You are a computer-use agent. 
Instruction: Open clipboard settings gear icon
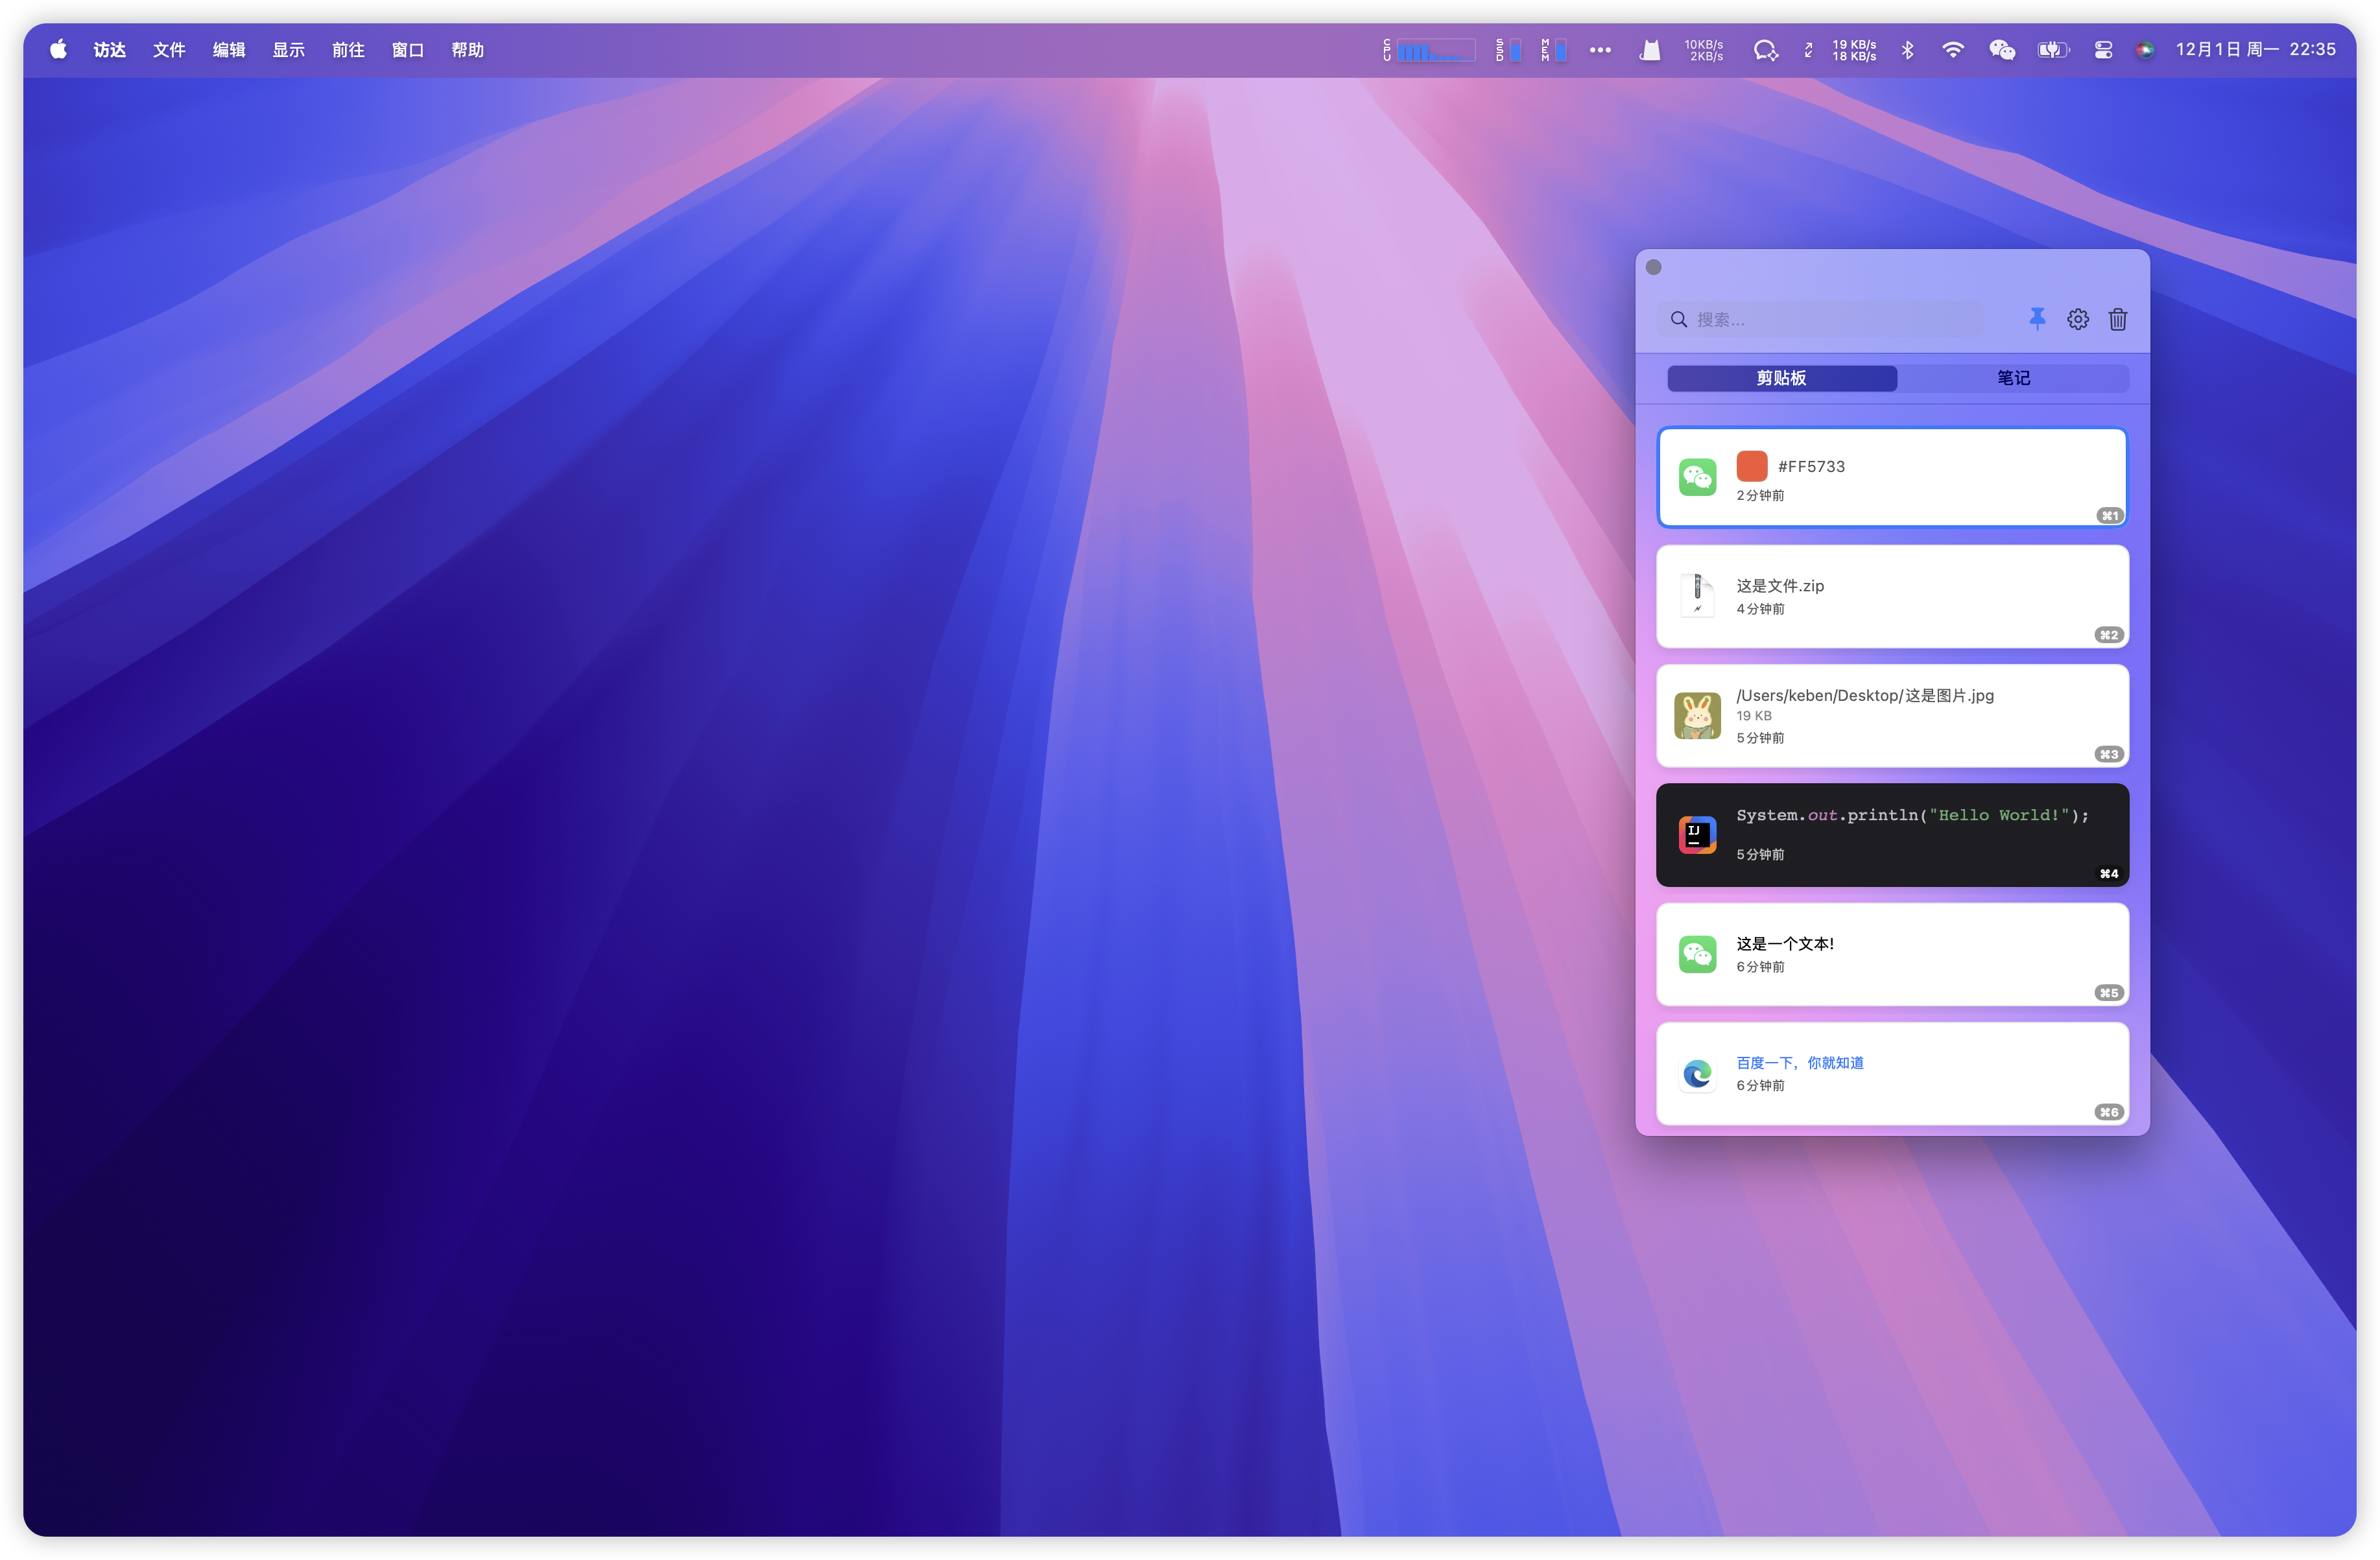[2078, 319]
